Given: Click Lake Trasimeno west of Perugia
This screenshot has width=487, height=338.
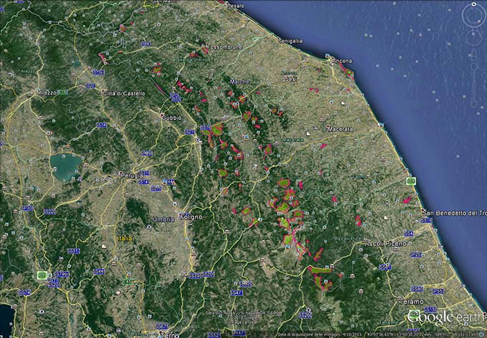Looking at the screenshot, I should coord(66,166).
